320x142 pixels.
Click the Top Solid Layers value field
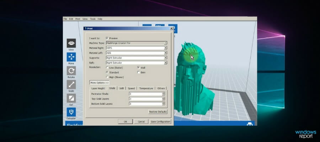145,99
